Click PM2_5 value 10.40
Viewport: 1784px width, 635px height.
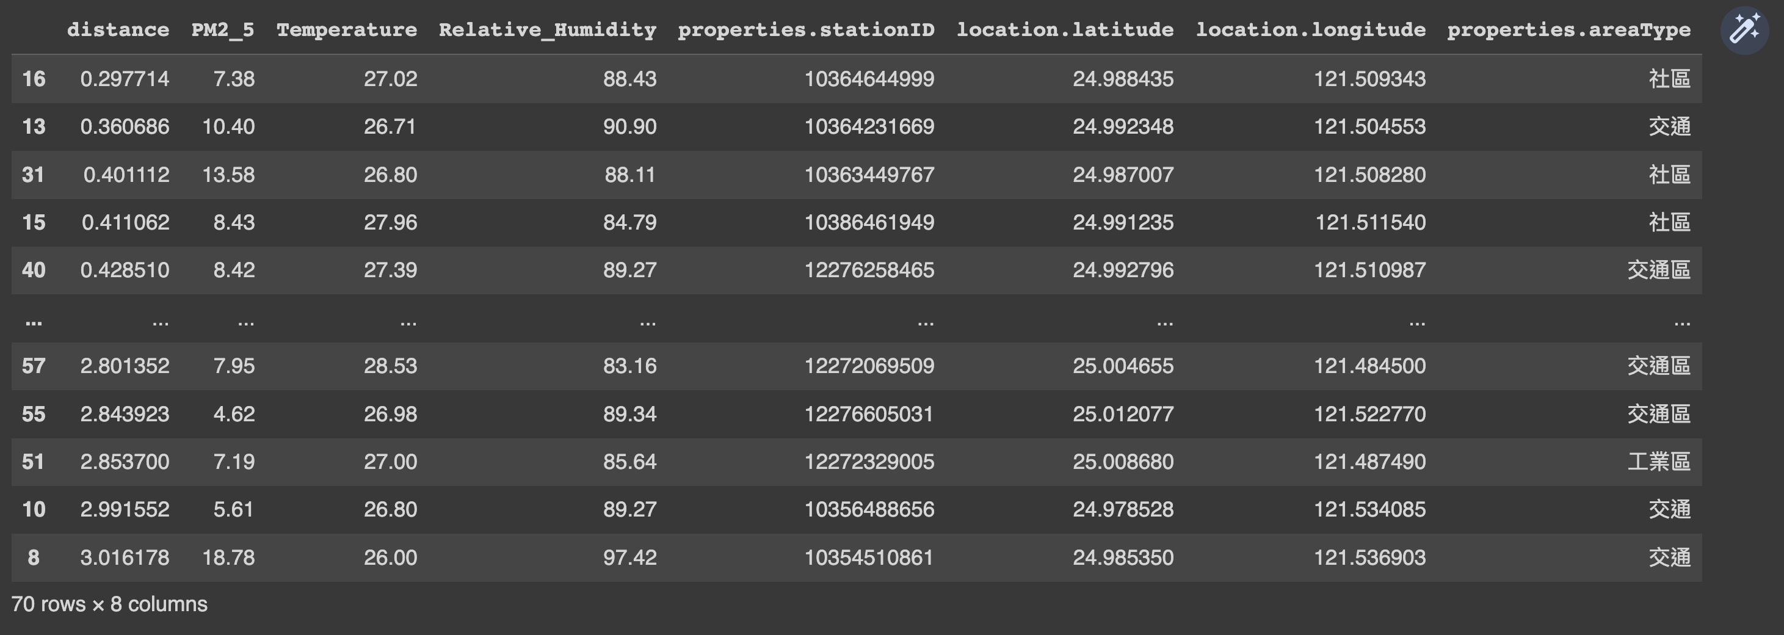[x=228, y=127]
